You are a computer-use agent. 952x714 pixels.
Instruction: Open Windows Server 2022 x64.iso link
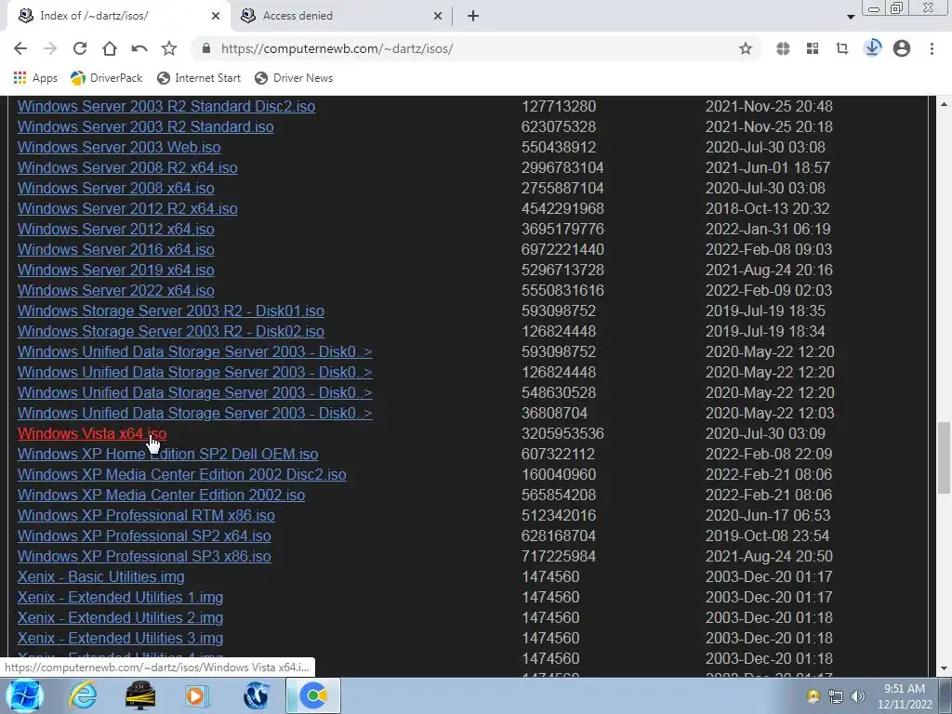(x=115, y=290)
